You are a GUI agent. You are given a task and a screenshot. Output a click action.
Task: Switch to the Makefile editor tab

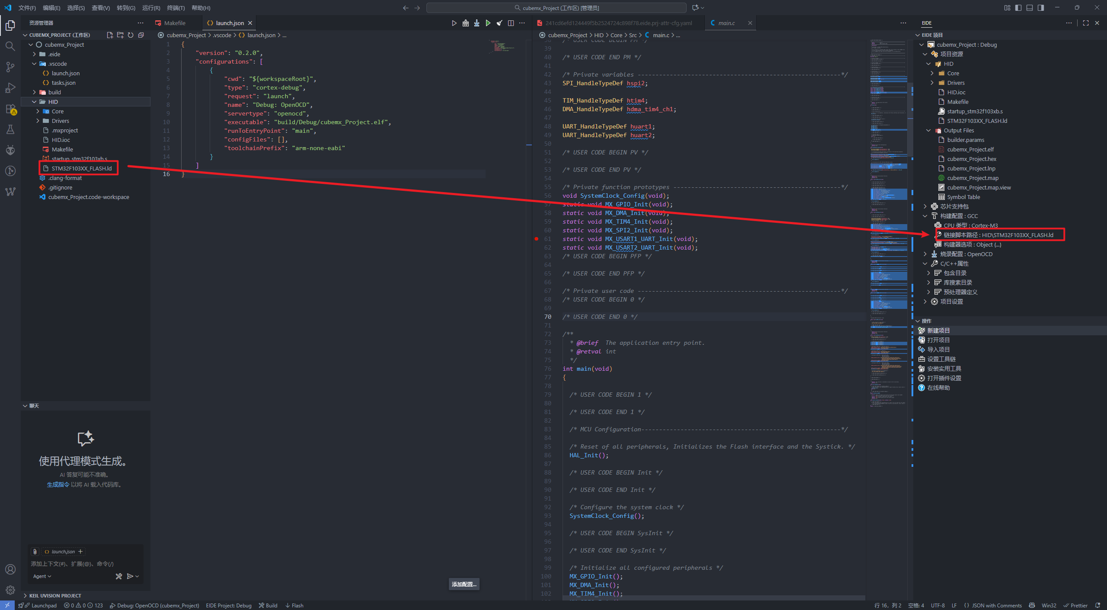click(x=175, y=23)
